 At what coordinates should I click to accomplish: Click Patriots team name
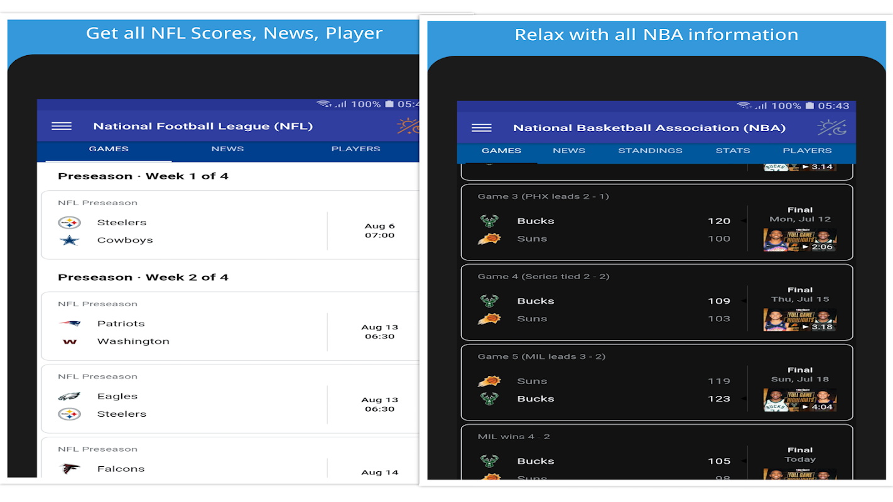pyautogui.click(x=121, y=324)
